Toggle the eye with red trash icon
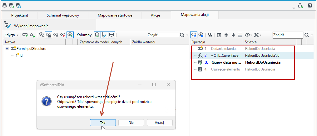The width and height of the screenshot is (317, 136). [63, 35]
